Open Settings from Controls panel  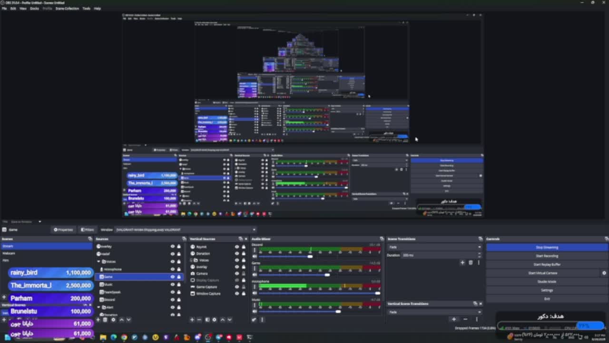[547, 290]
